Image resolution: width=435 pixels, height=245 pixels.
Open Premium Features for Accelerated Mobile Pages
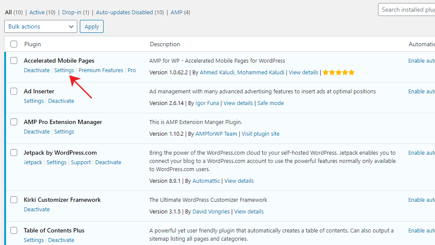coord(101,70)
